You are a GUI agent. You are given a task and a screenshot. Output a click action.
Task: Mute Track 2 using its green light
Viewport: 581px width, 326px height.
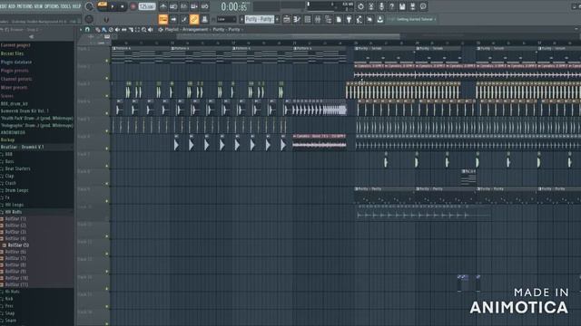click(x=107, y=78)
